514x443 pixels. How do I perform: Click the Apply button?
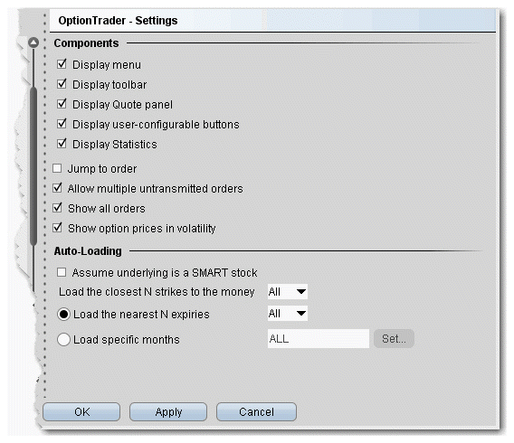[168, 412]
